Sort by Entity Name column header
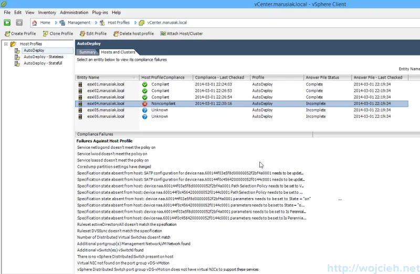Viewport: 420px width, 274px height. [x=107, y=78]
